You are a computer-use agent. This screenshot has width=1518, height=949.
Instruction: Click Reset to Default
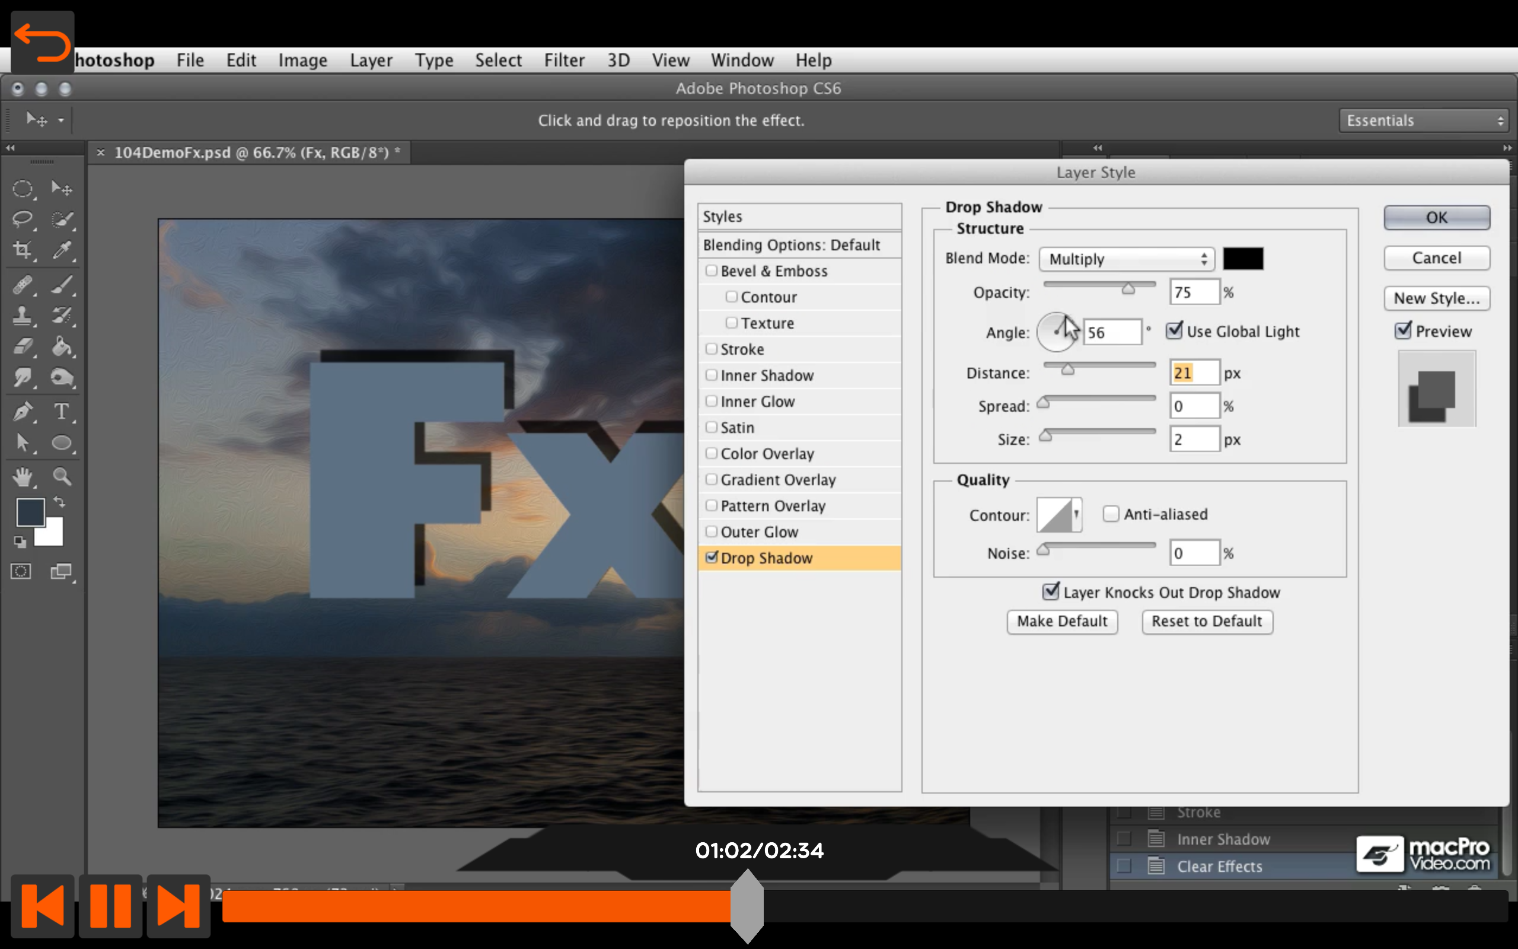1206,621
